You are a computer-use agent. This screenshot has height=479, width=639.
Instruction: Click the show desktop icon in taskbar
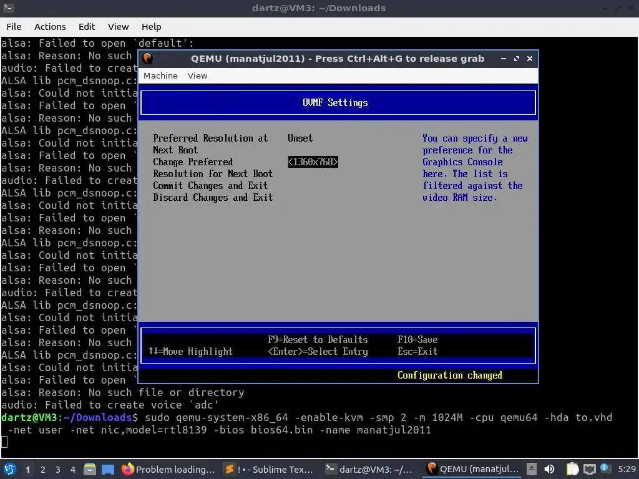(x=108, y=469)
